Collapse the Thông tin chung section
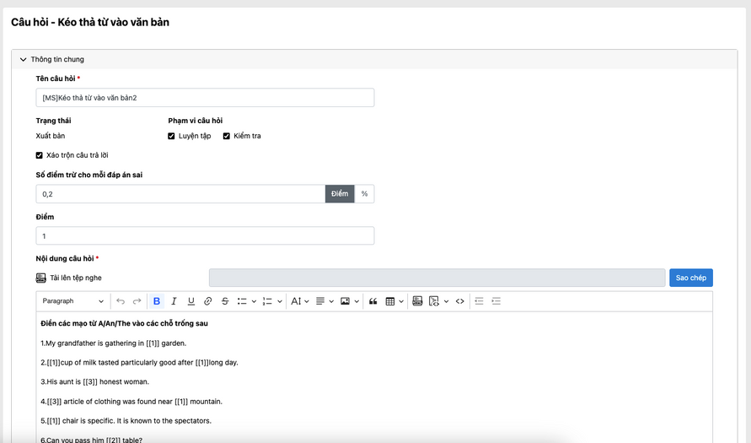The height and width of the screenshot is (443, 751). point(23,60)
